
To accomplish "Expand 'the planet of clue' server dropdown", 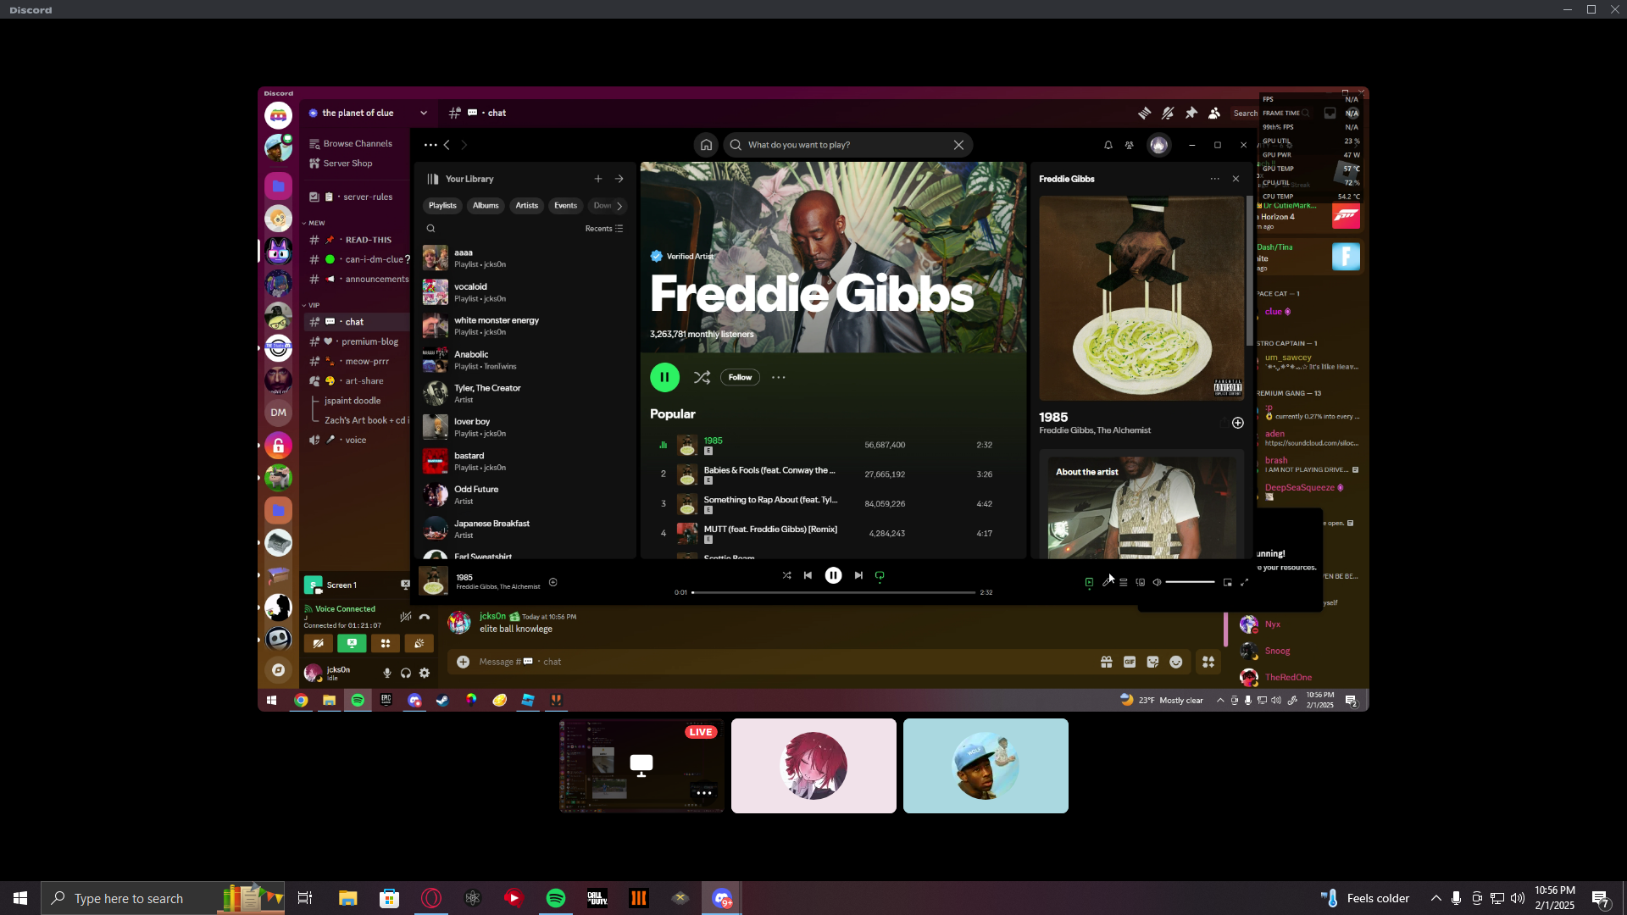I will (424, 113).
